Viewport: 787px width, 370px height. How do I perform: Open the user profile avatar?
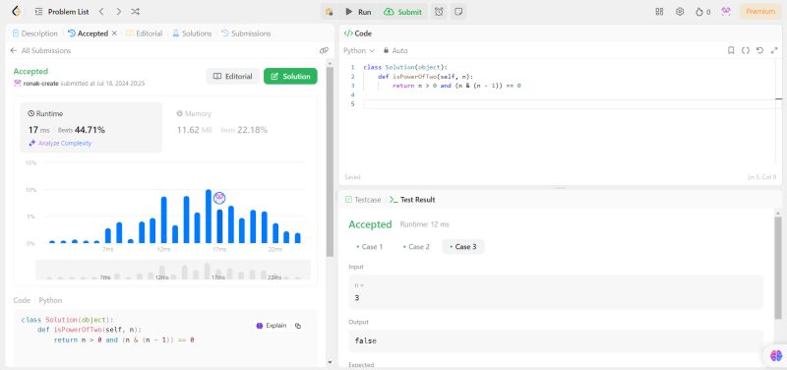pyautogui.click(x=725, y=12)
